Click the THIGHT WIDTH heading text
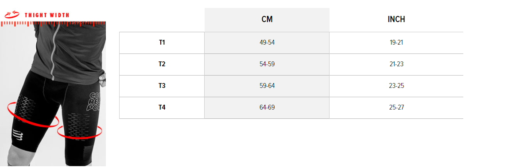The image size is (516, 167). click(x=47, y=15)
